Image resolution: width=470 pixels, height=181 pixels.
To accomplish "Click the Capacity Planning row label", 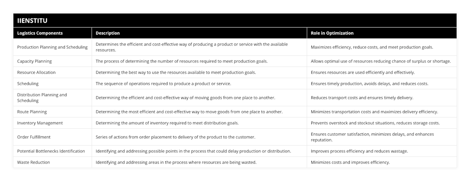I will coord(34,61).
